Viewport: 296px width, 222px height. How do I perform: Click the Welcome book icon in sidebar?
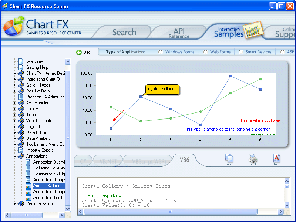pos(20,61)
